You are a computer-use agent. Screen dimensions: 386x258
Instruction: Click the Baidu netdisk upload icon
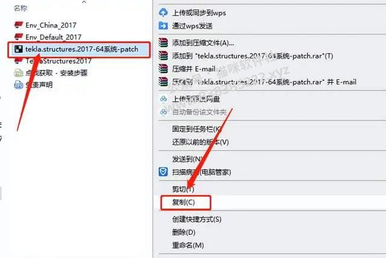point(163,99)
